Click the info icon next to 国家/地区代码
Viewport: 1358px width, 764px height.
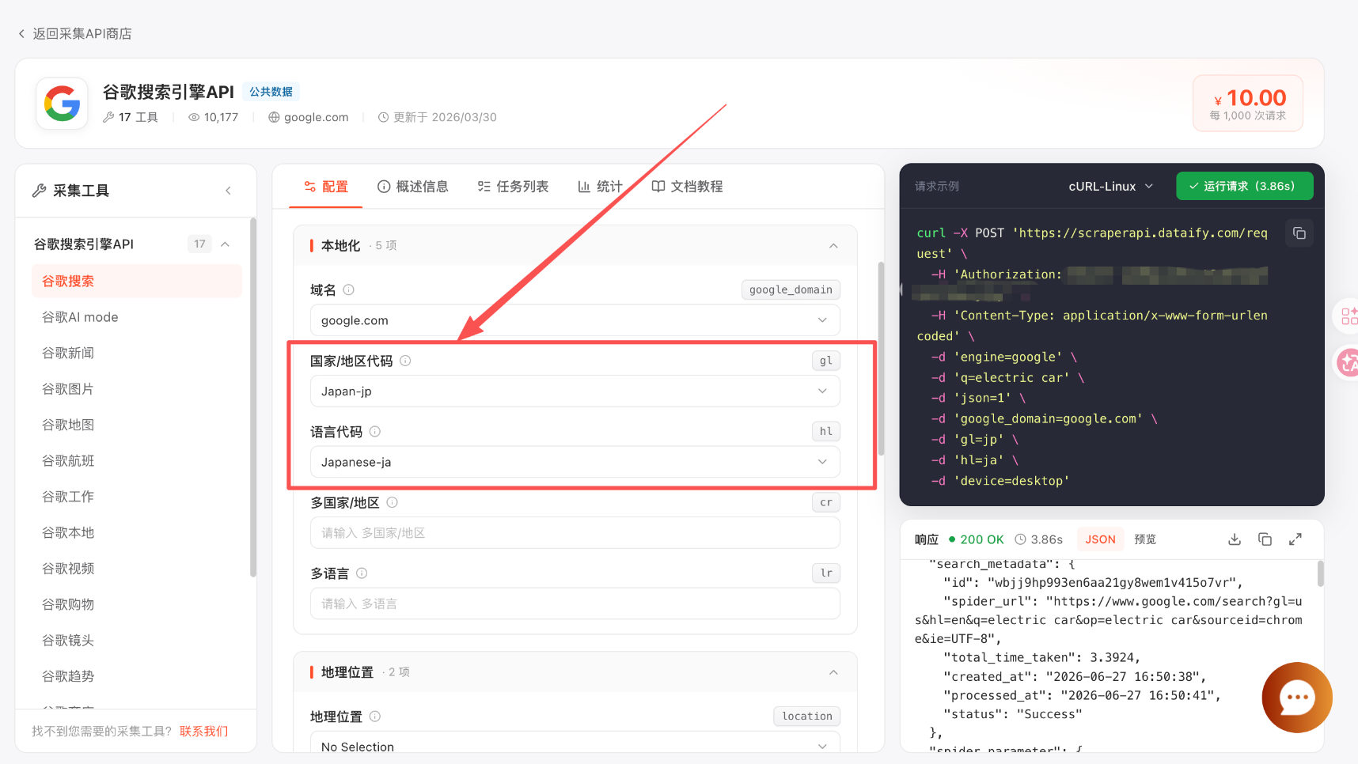(405, 361)
